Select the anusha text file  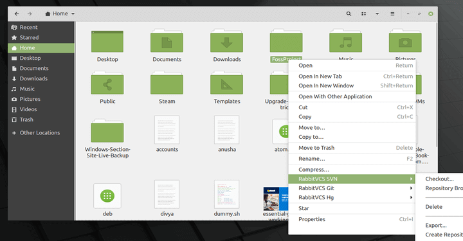pyautogui.click(x=226, y=130)
